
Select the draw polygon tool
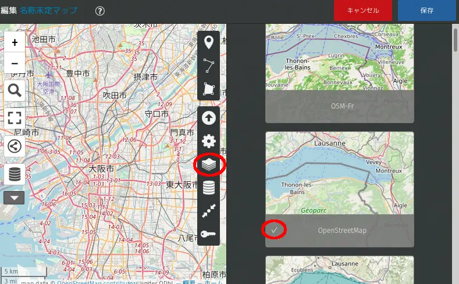pyautogui.click(x=209, y=88)
